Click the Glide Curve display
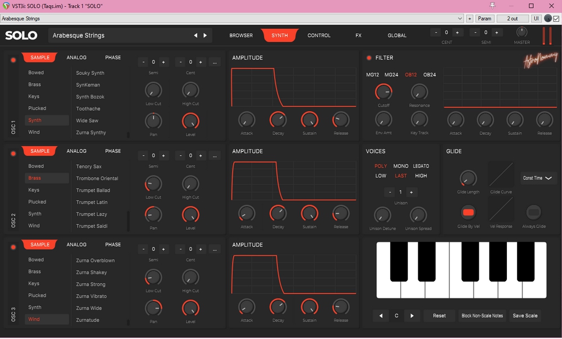Image resolution: width=562 pixels, height=339 pixels. pos(501,175)
